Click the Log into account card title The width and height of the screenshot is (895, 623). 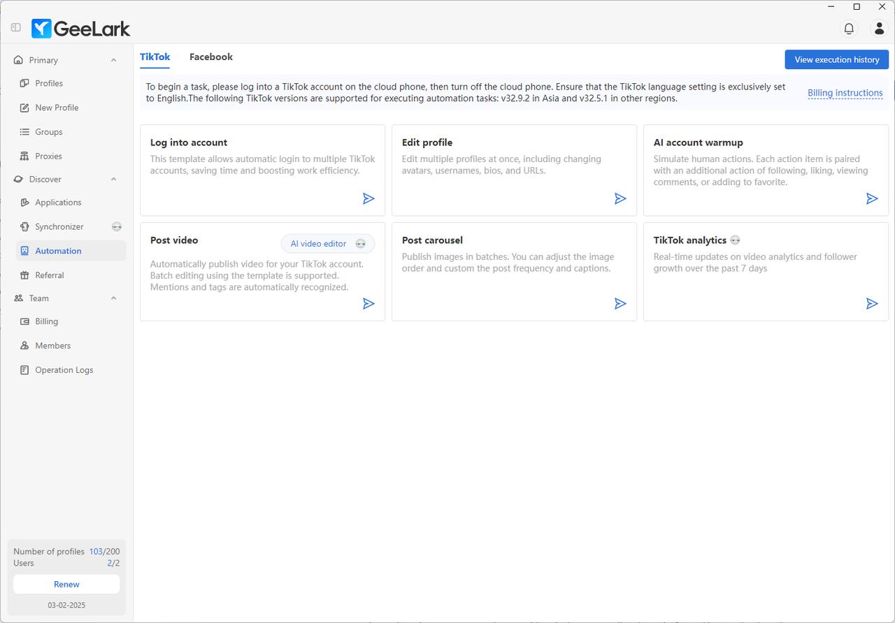(x=189, y=142)
